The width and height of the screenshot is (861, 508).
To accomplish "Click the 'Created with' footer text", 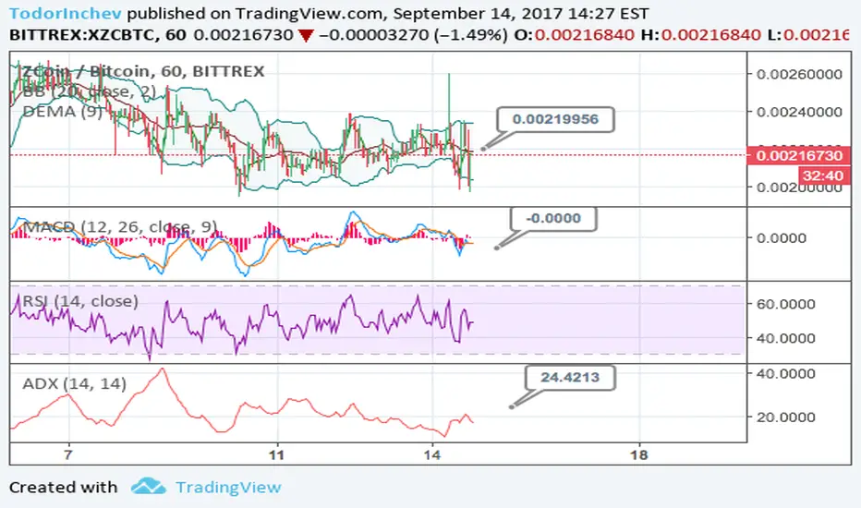I will (63, 487).
